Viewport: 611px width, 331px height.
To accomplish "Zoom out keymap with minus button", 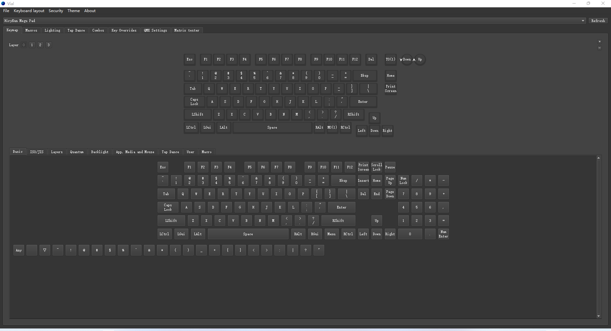I will (600, 48).
